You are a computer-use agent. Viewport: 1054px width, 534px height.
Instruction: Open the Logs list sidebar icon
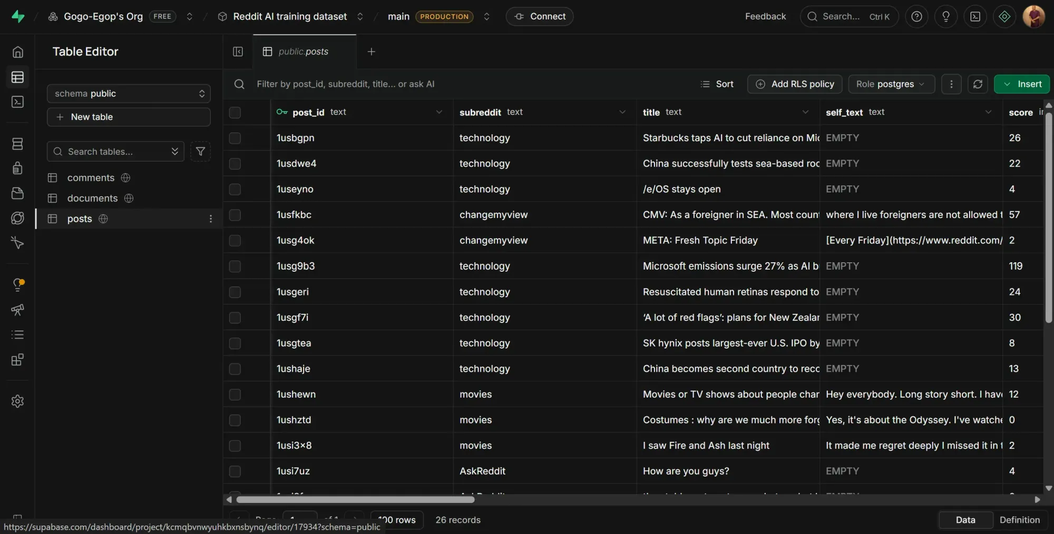click(x=17, y=334)
